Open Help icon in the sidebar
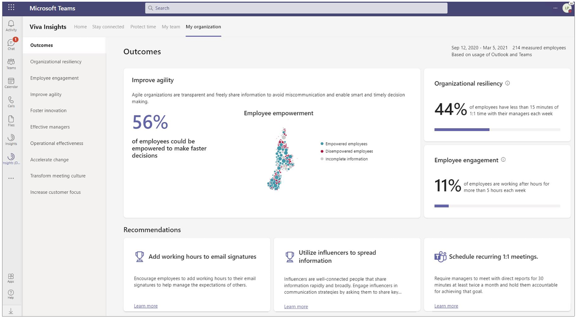This screenshot has width=579, height=320. [11, 294]
